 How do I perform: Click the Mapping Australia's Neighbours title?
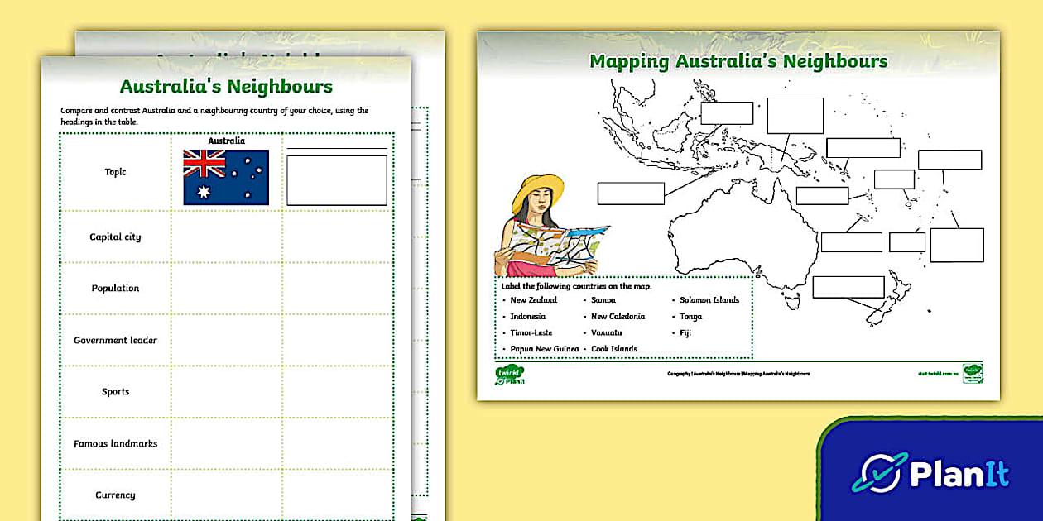[737, 61]
